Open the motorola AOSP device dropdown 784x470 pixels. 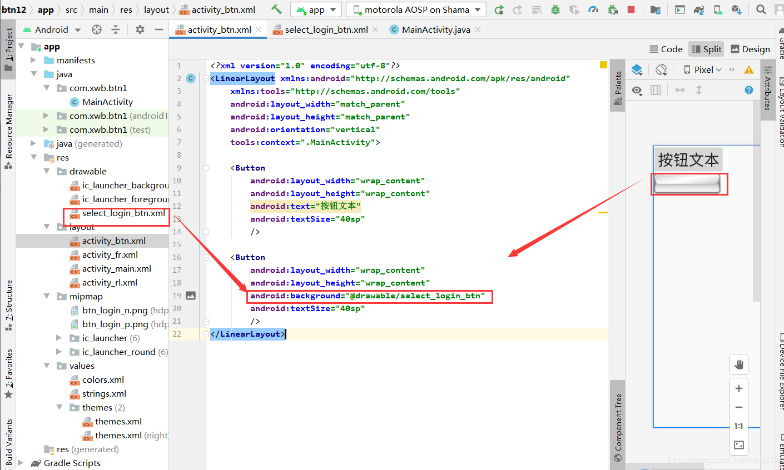pos(416,9)
